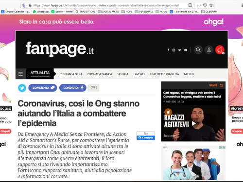Click the Pocket save icon
This screenshot has height=182, width=243.
pos(205,5)
